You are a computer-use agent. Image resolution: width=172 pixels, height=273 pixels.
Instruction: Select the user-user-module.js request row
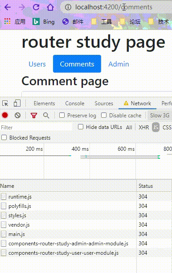[86, 253]
